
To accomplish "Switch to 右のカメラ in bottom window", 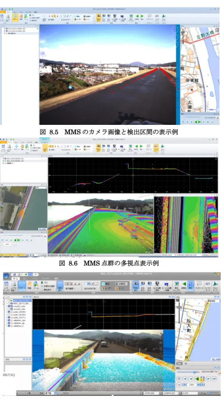I will point(149,286).
